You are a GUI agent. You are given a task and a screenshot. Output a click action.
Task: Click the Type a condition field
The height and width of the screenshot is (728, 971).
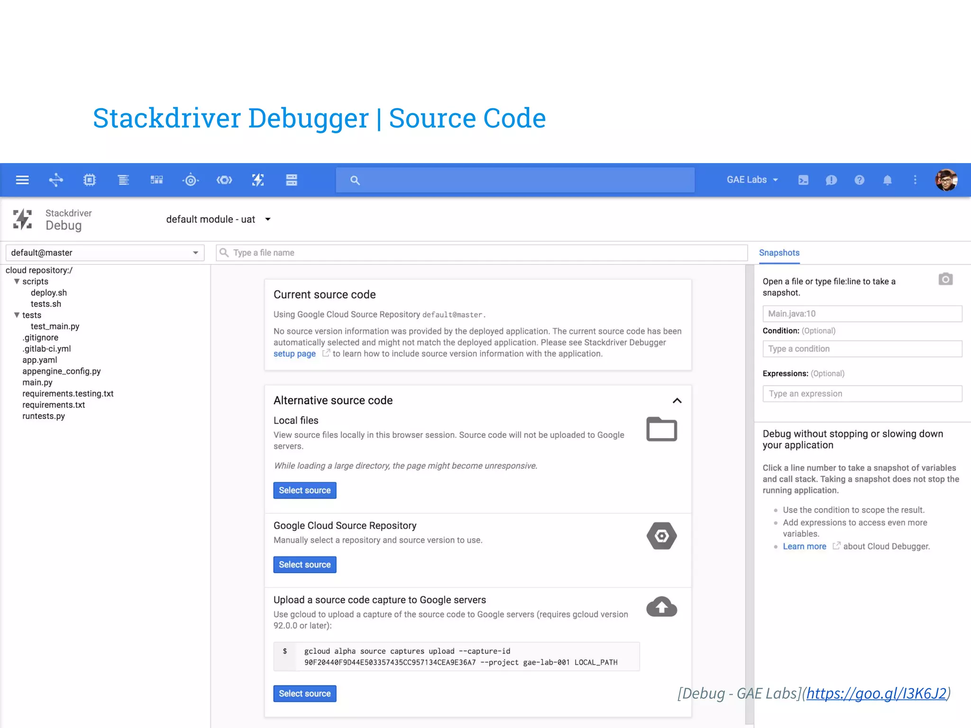pyautogui.click(x=862, y=349)
